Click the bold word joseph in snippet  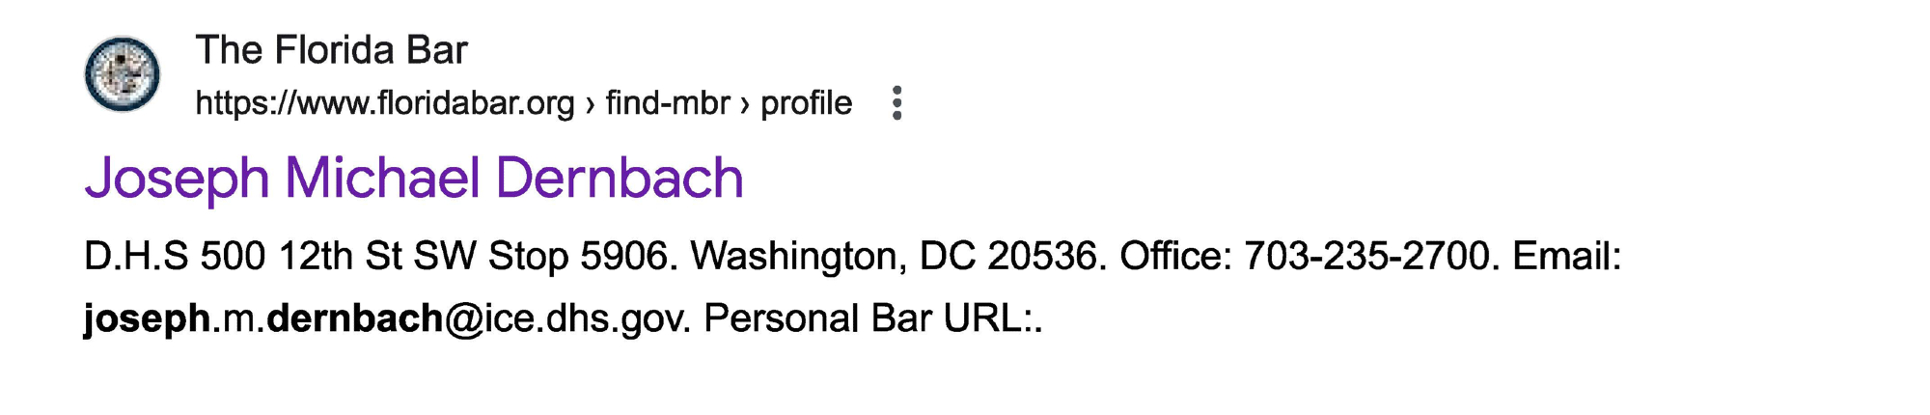tap(147, 318)
